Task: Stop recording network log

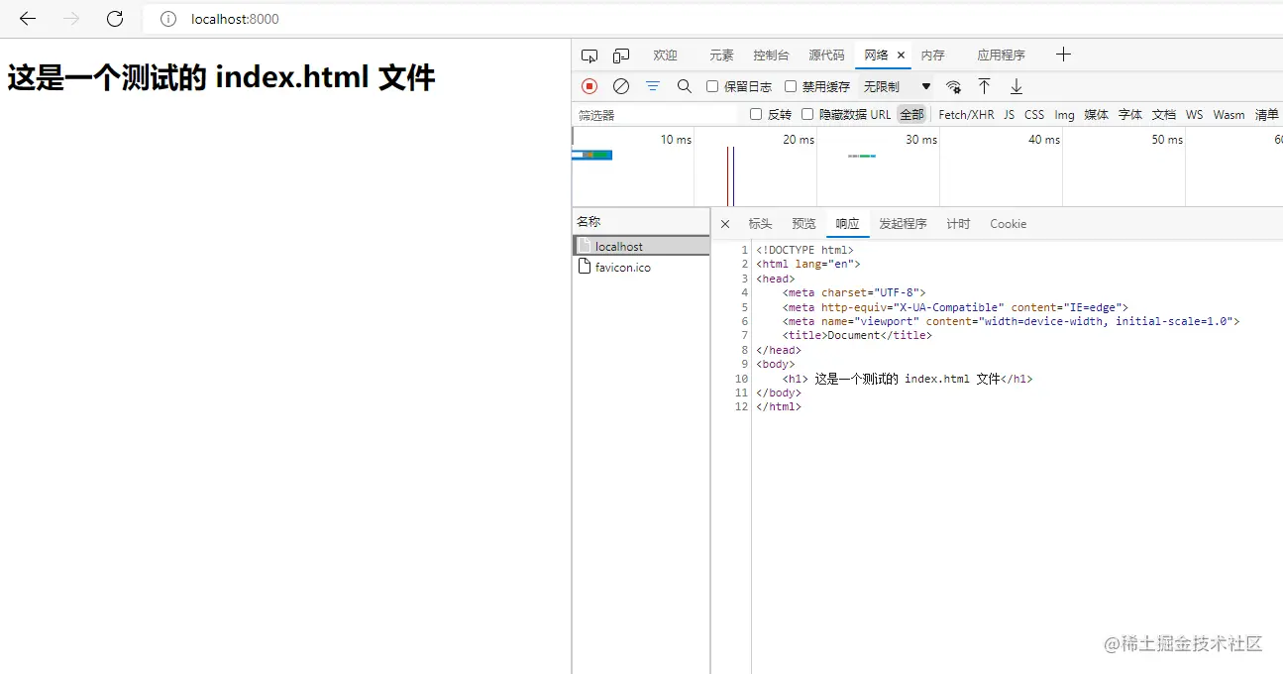Action: coord(588,86)
